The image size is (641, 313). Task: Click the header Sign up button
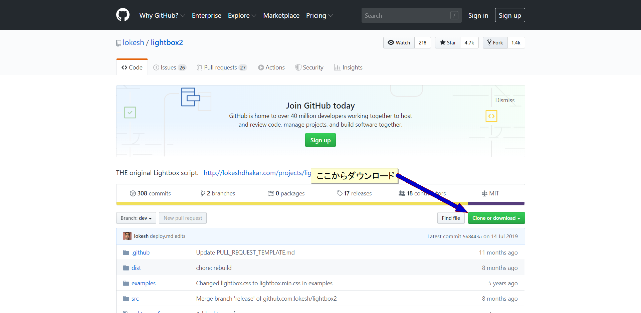coord(510,15)
